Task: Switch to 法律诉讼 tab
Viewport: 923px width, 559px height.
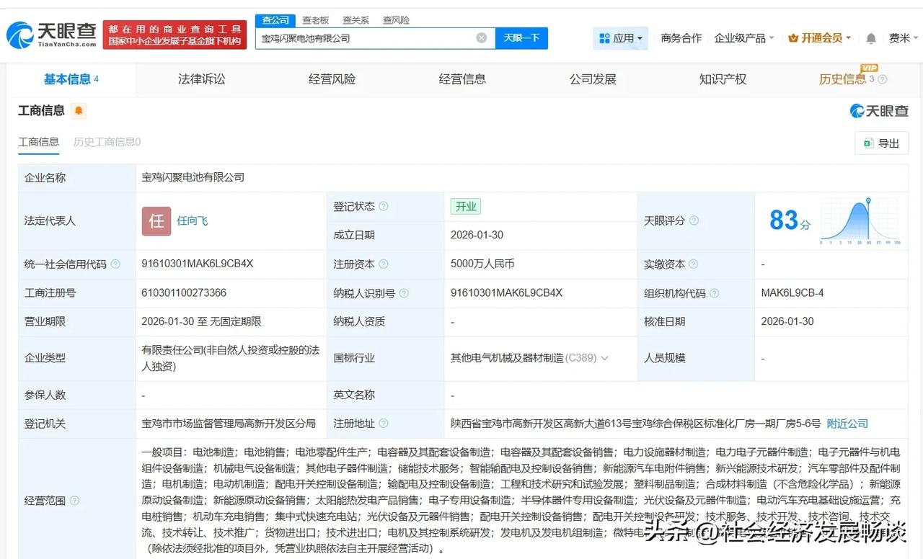Action: [x=202, y=79]
